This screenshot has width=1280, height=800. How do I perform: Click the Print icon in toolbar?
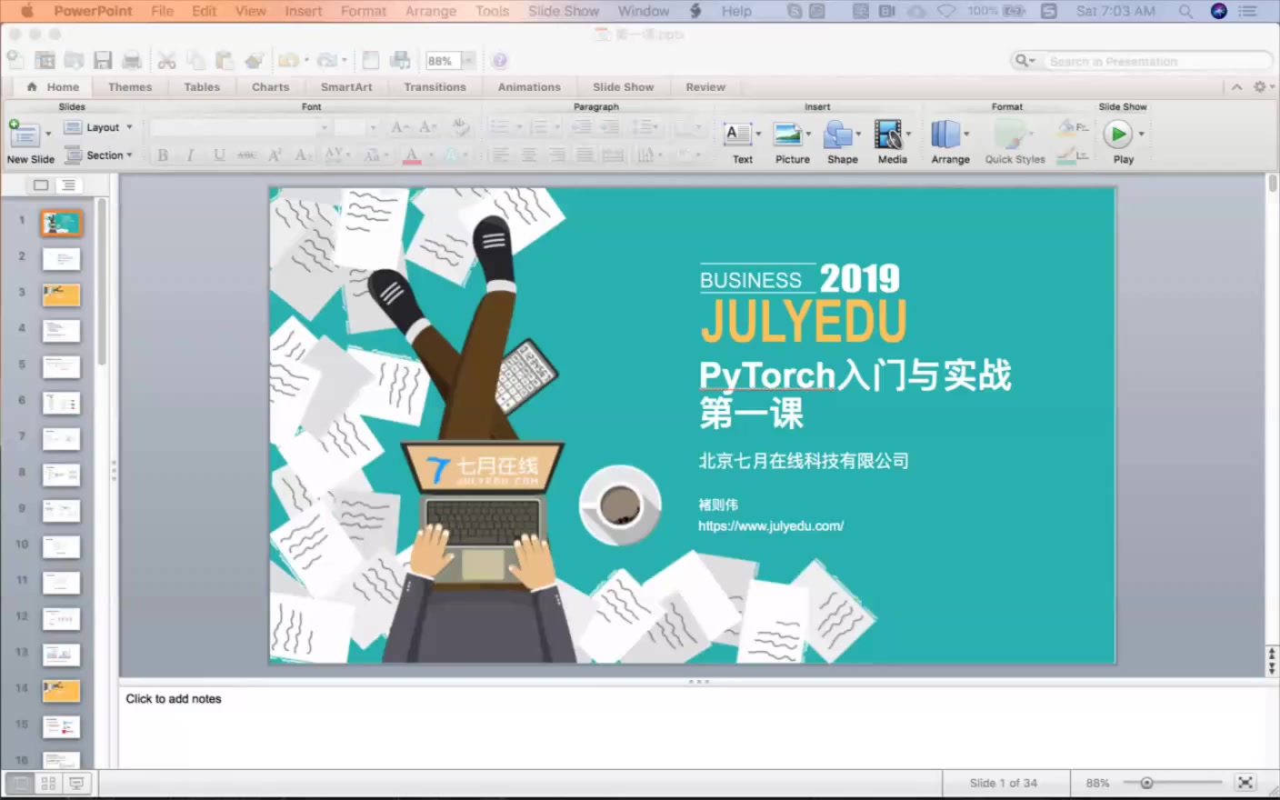tap(132, 61)
